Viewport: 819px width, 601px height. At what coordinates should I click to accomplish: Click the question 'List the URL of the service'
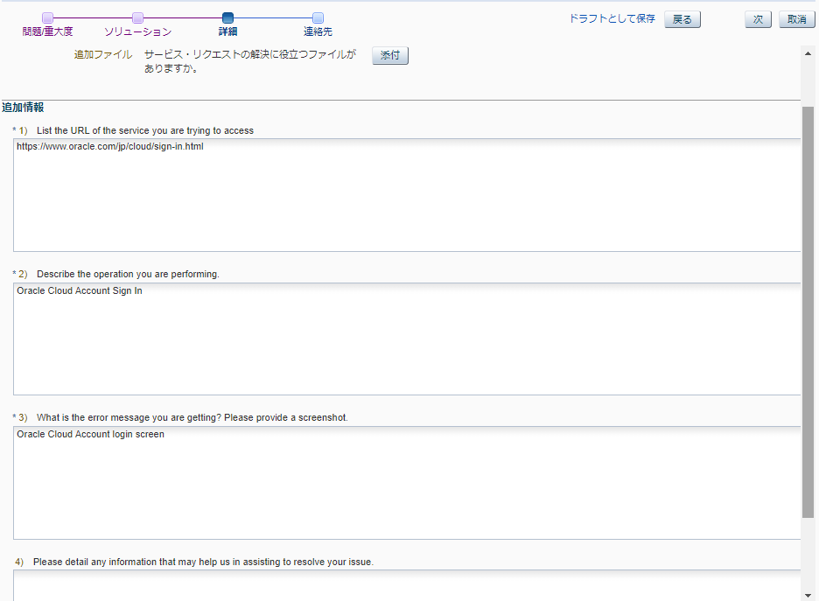point(145,130)
